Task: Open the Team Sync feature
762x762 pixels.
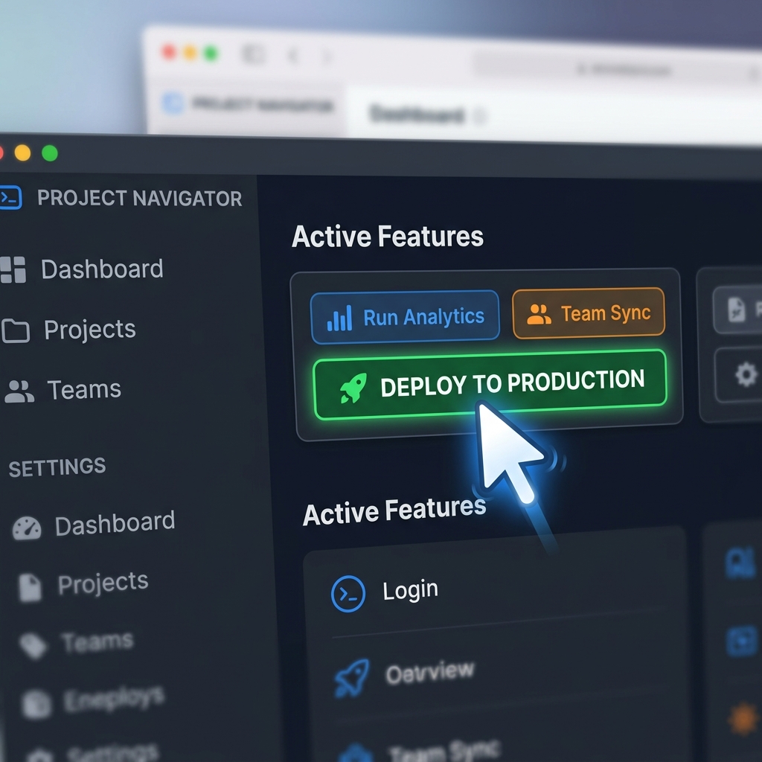Action: (589, 313)
